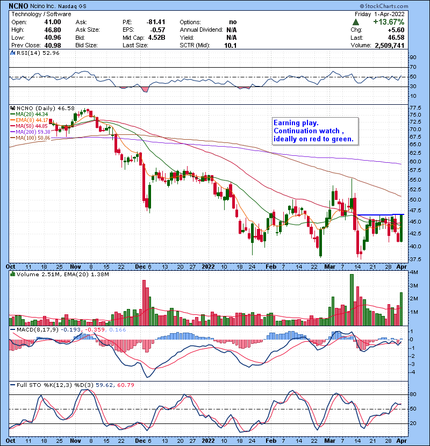Click the EPS value -0.57

coord(157,30)
